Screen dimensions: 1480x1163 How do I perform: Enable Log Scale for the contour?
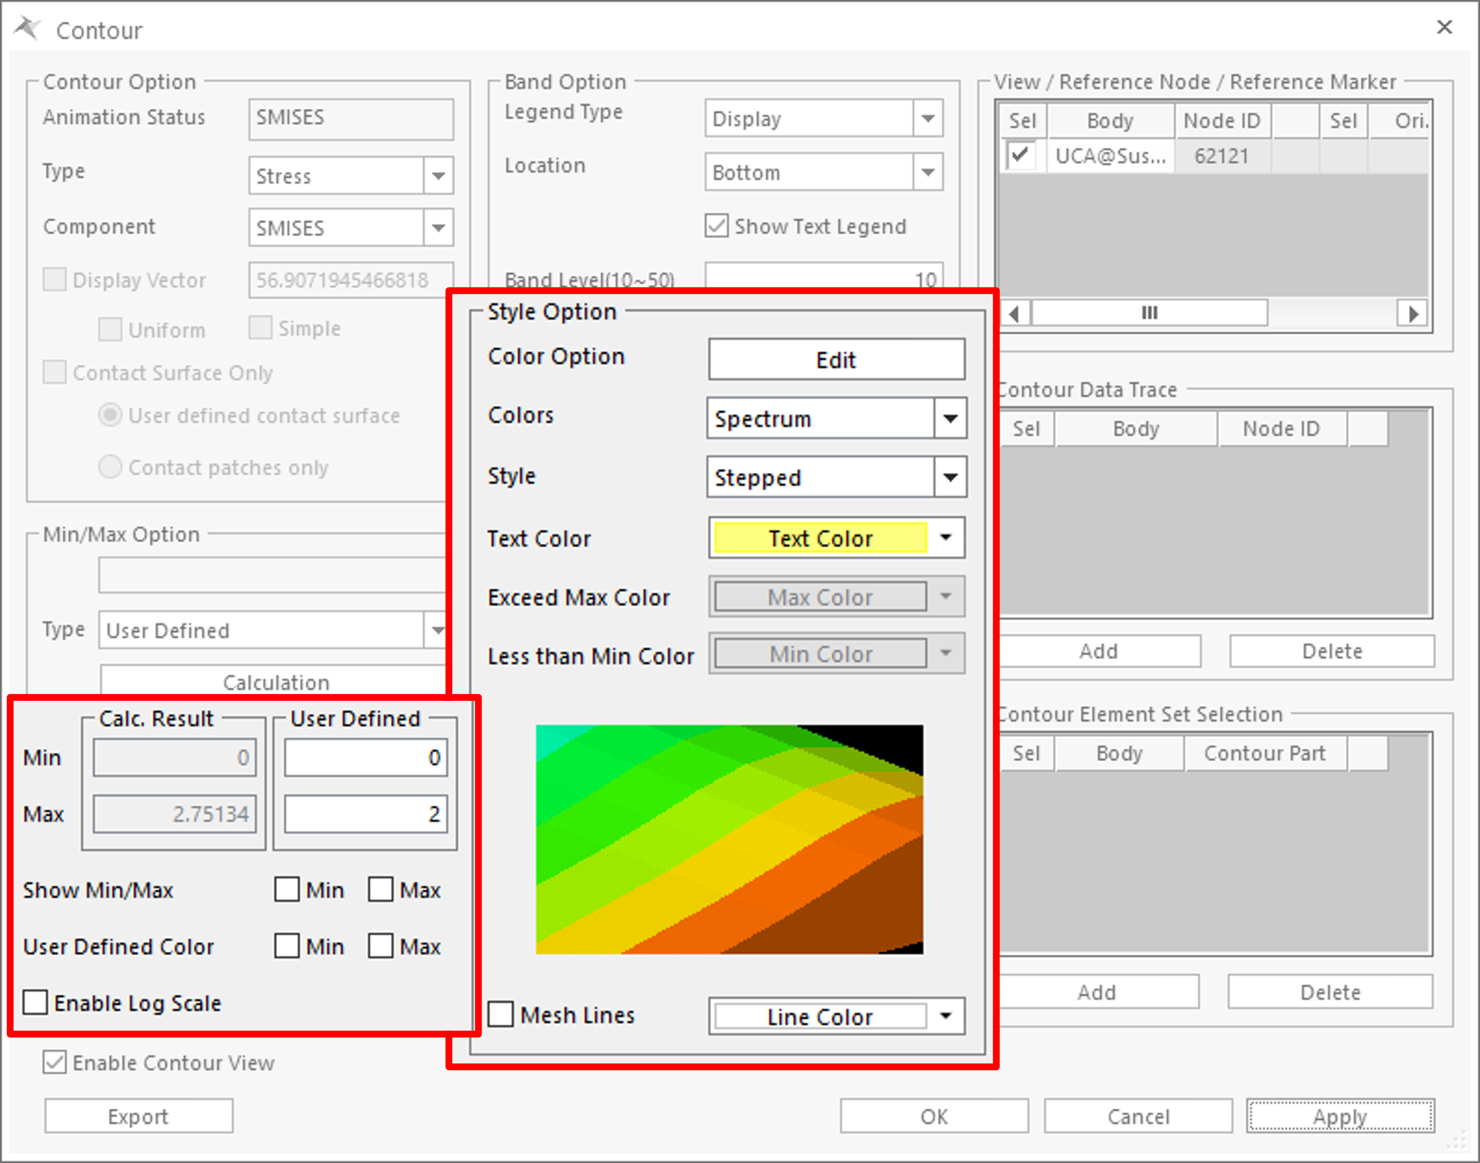point(35,1002)
